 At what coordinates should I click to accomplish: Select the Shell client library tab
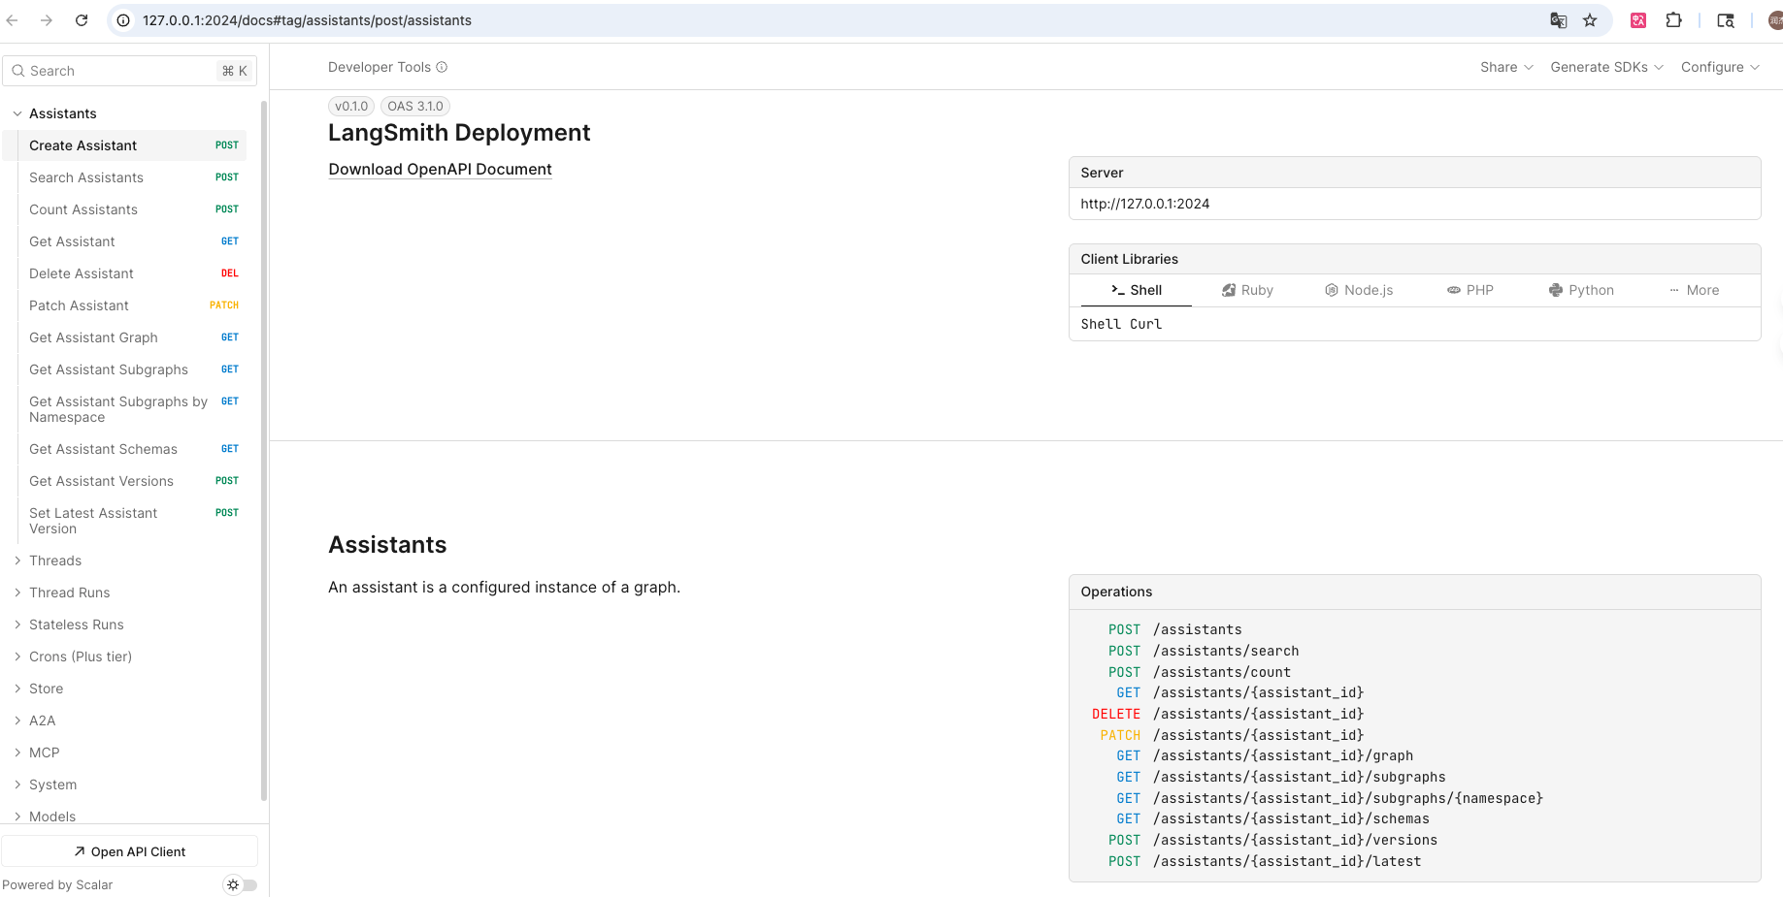pos(1137,290)
